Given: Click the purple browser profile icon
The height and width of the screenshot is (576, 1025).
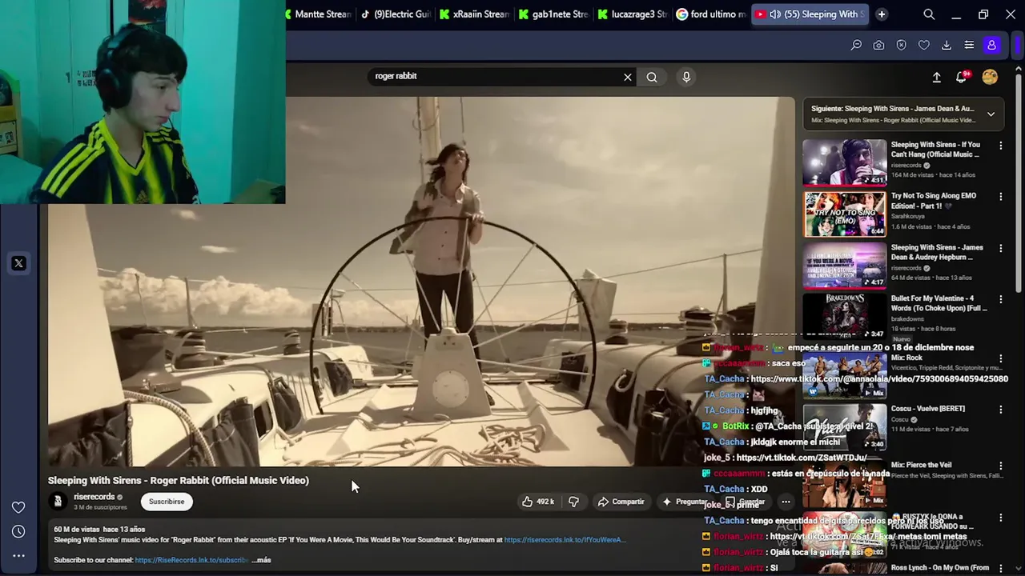Looking at the screenshot, I should coord(991,46).
